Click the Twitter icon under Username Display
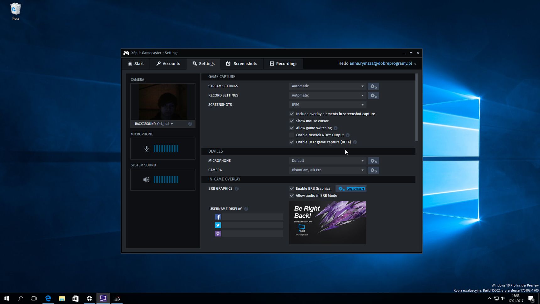The image size is (540, 304). point(218,225)
